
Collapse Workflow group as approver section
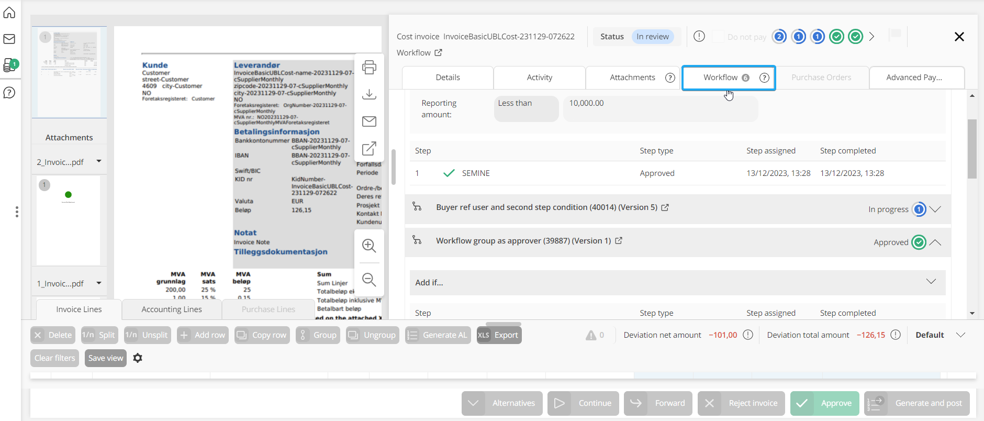[x=935, y=242]
